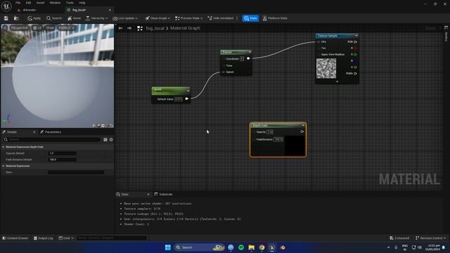Collapse Material Expression Depth Fade section
The height and width of the screenshot is (253, 450).
tap(3, 147)
